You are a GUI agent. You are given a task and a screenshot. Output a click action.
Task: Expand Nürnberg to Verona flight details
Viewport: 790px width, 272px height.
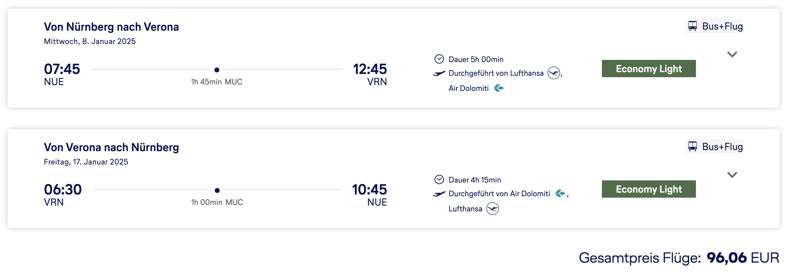[x=732, y=54]
